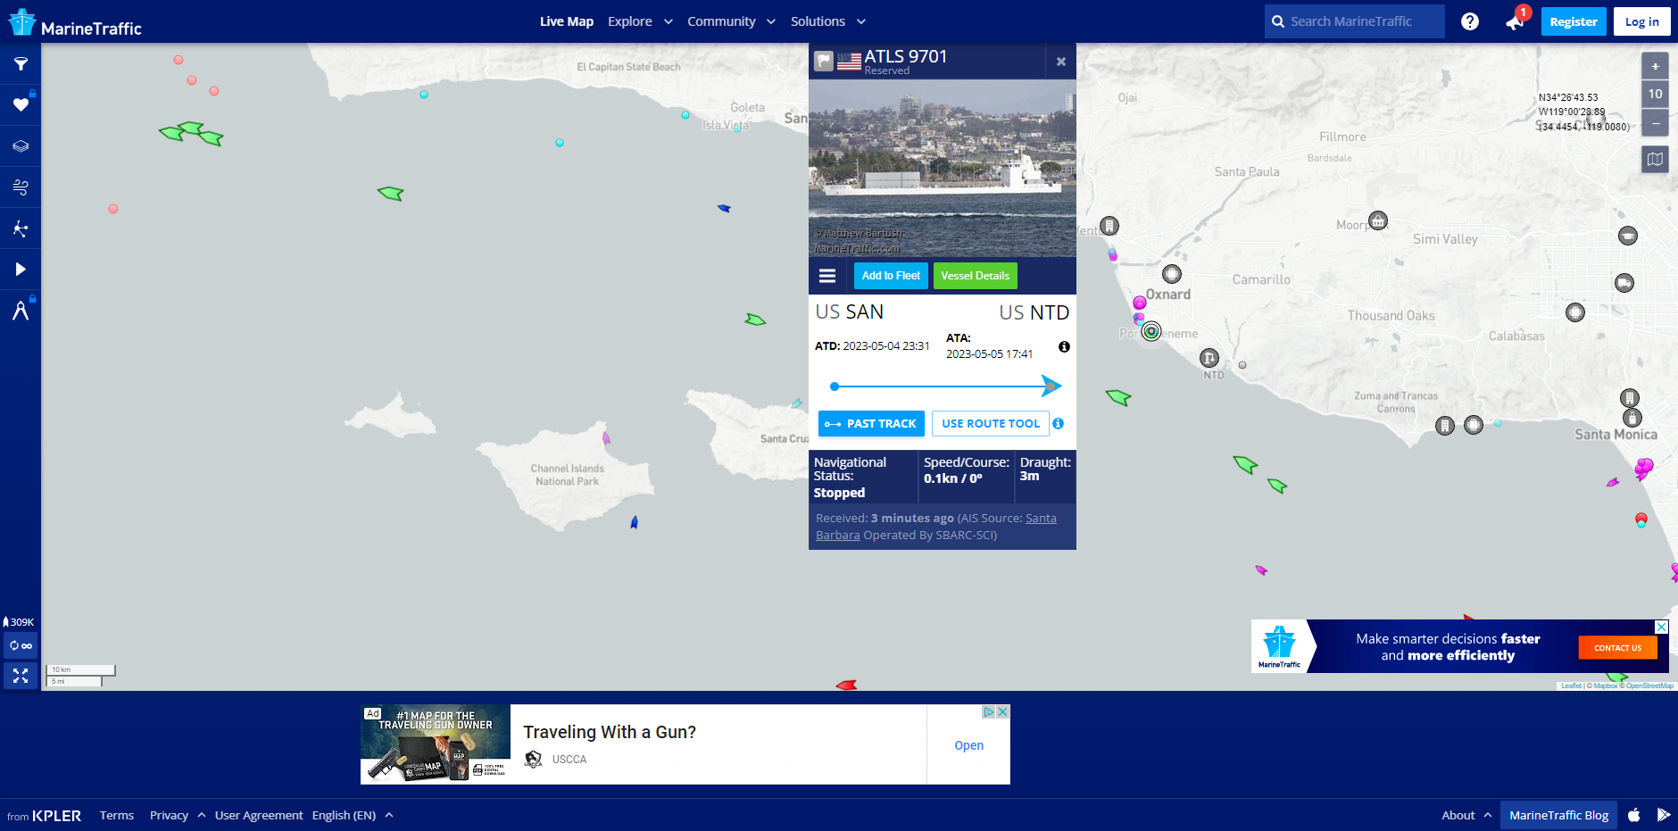
Task: Close the ATLS 9701 vessel popup
Action: (1061, 62)
